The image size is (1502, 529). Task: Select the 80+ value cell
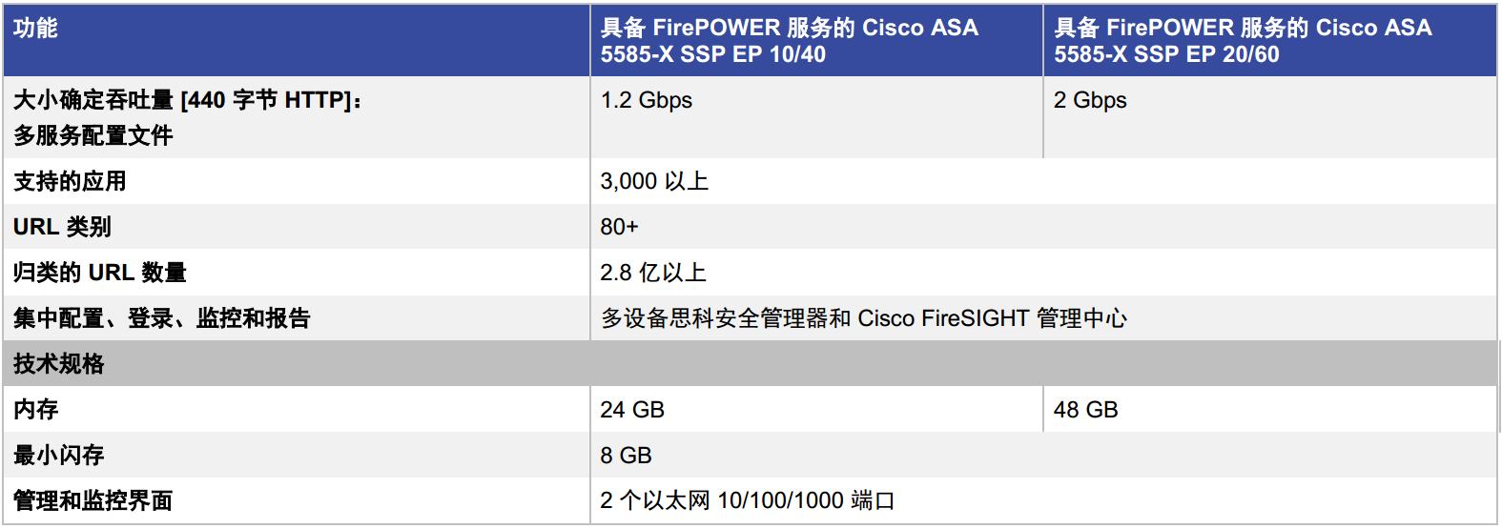(1043, 227)
